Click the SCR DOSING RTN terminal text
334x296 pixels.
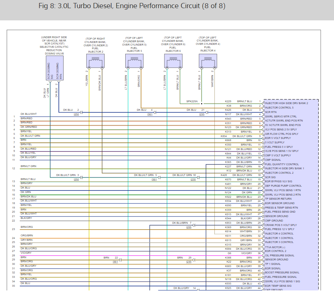(59, 71)
